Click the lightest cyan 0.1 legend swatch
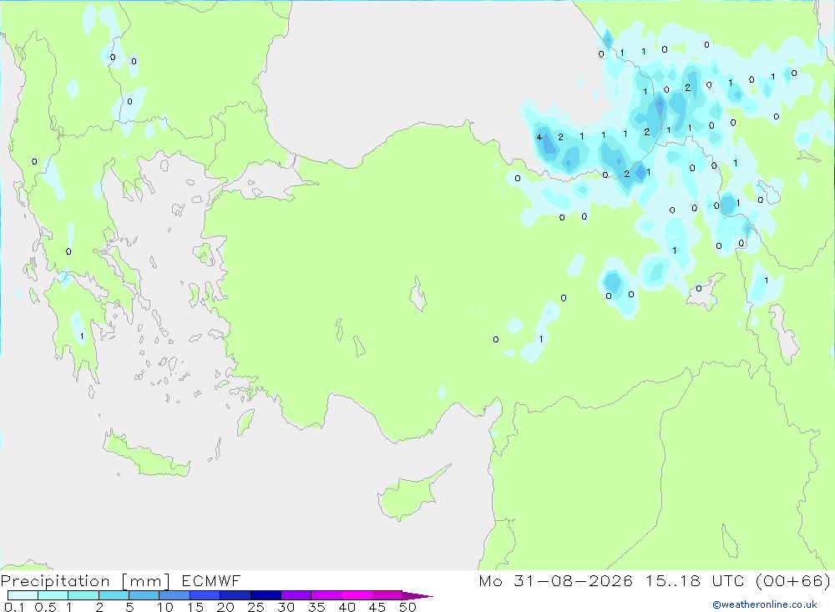 pos(23,595)
